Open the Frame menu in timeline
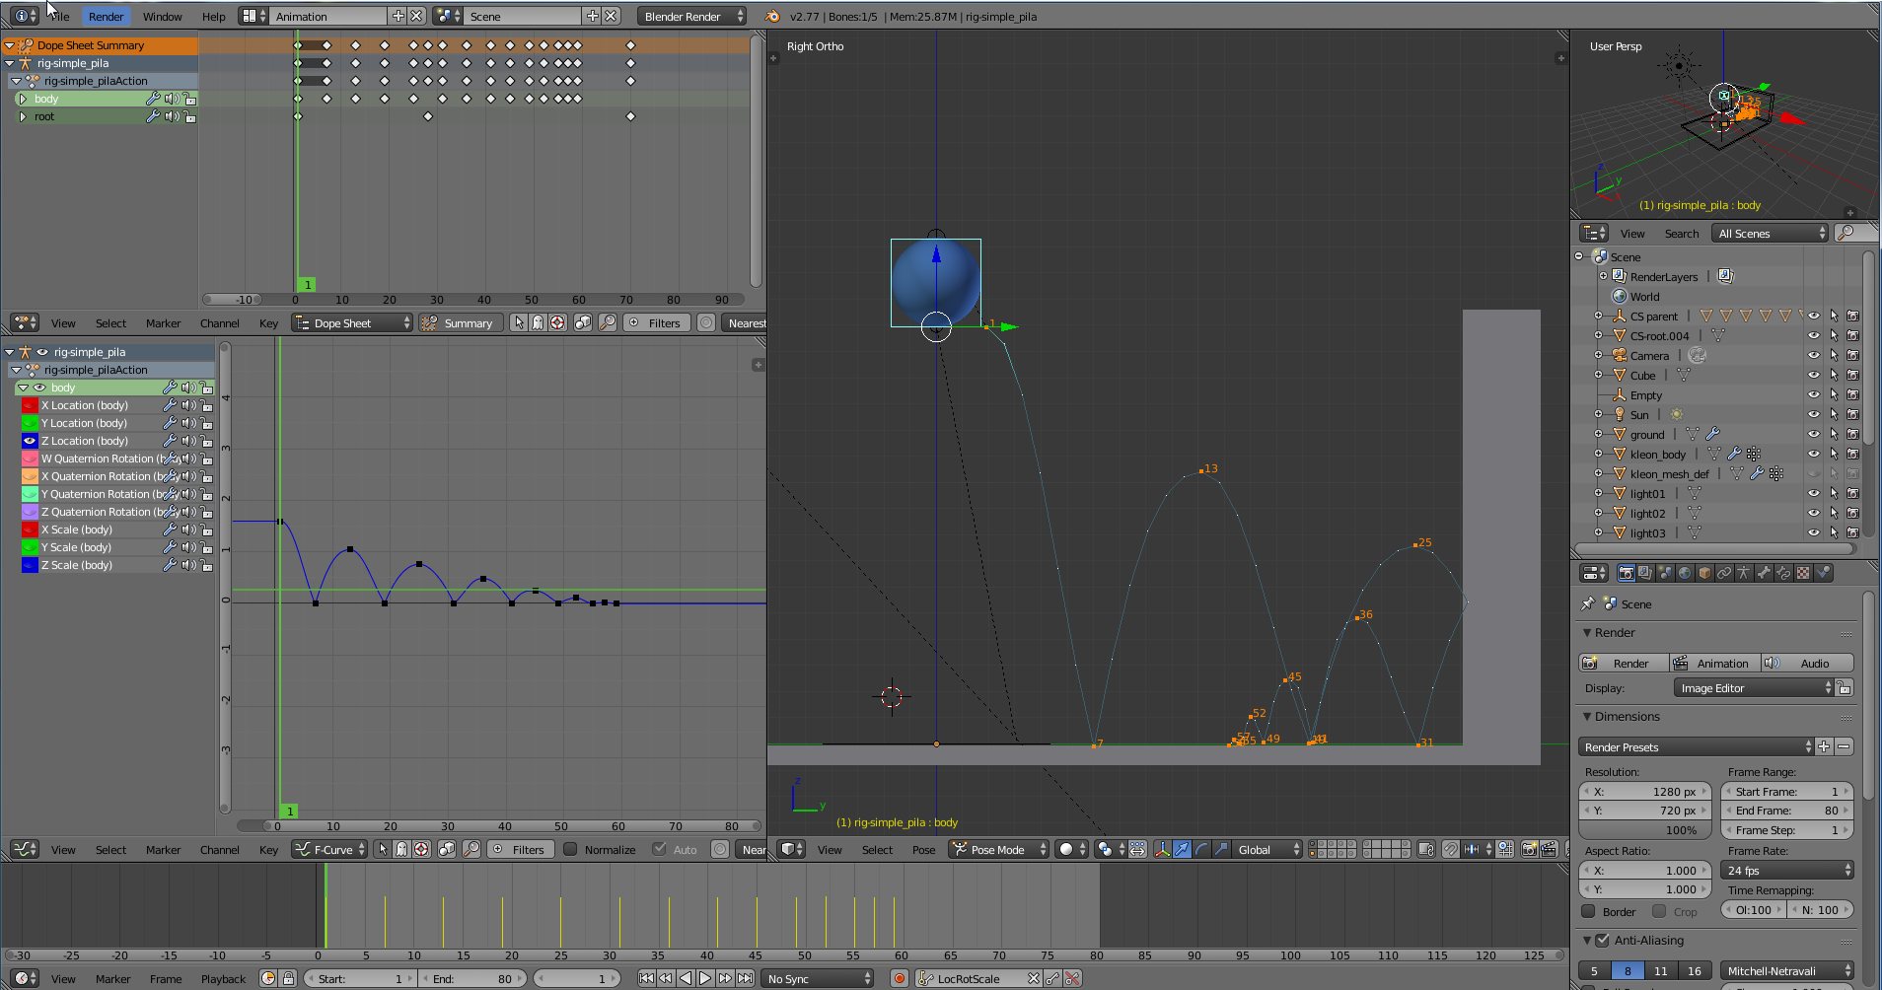The image size is (1882, 990). [x=165, y=978]
